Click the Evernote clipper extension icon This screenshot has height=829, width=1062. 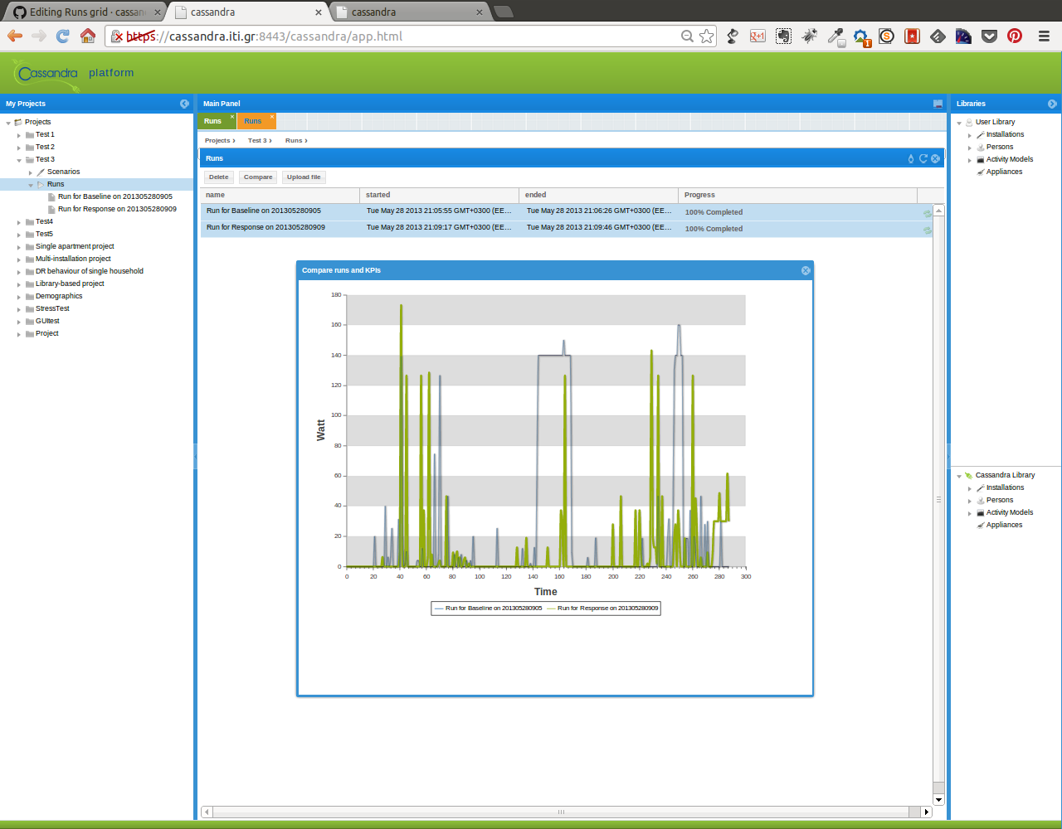point(783,36)
